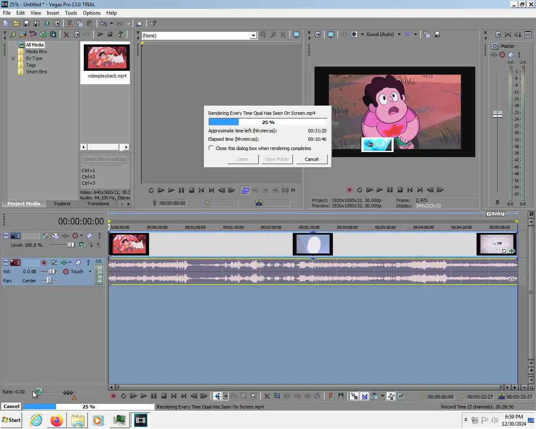Open track 1 automation settings dropdown arrow
Screen dimensions: 536x429
point(81,236)
